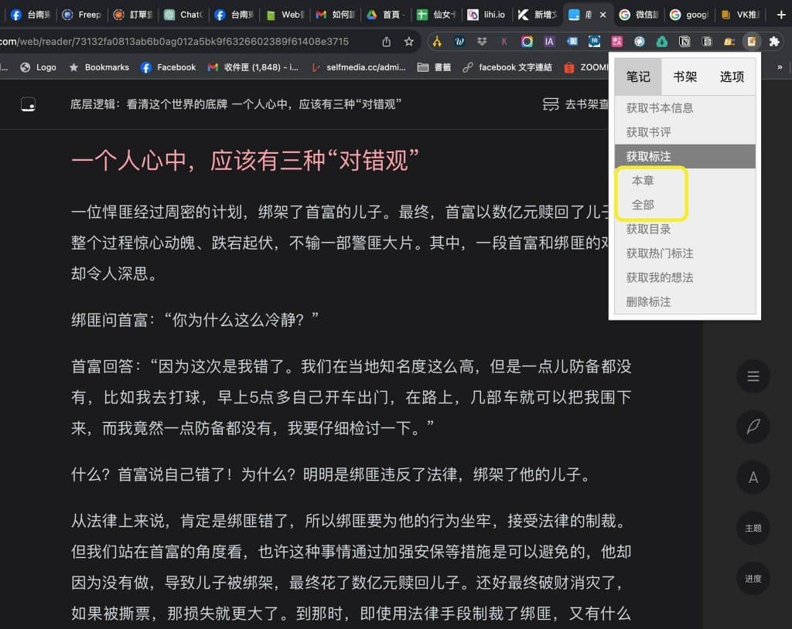Screen dimensions: 792x629
Task: Select 获取热门标注 menu entry
Action: (x=685, y=253)
